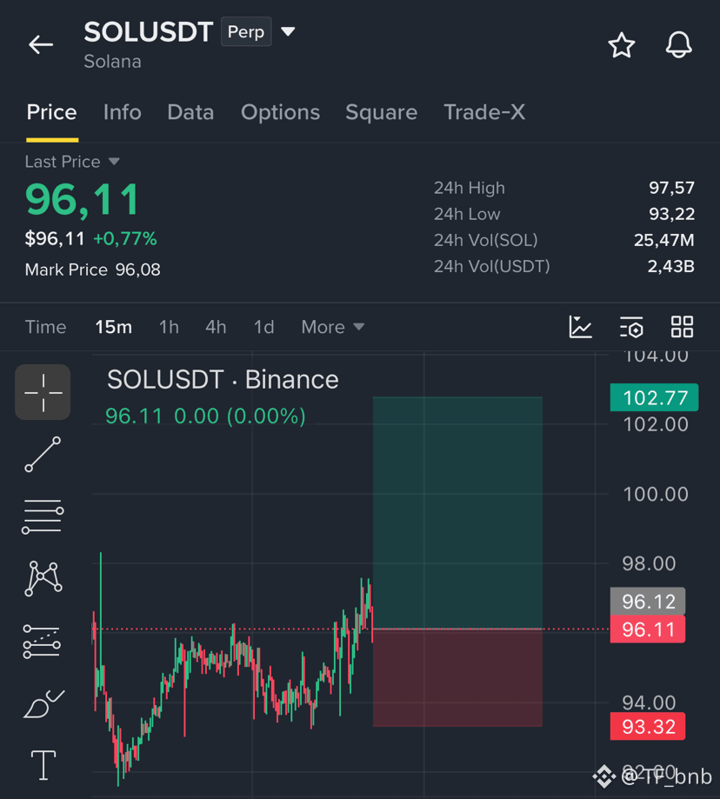
Task: Switch to the Price tab
Action: [x=52, y=112]
